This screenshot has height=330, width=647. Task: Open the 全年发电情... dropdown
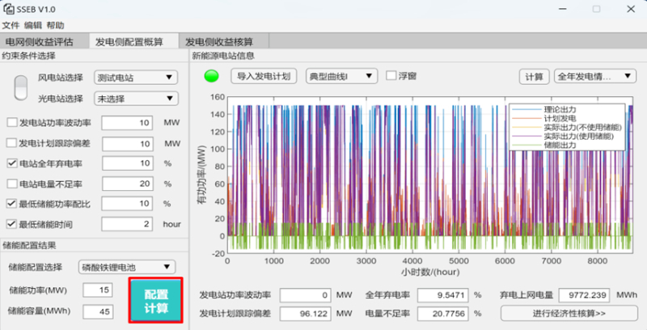pos(594,76)
